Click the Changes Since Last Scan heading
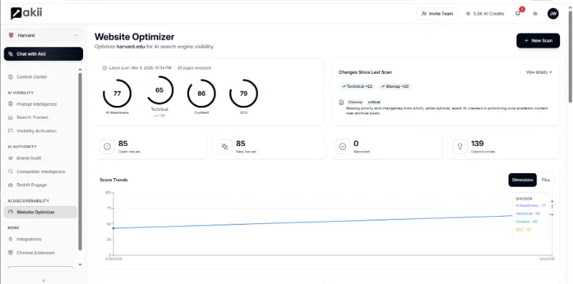573x284 pixels. point(365,72)
